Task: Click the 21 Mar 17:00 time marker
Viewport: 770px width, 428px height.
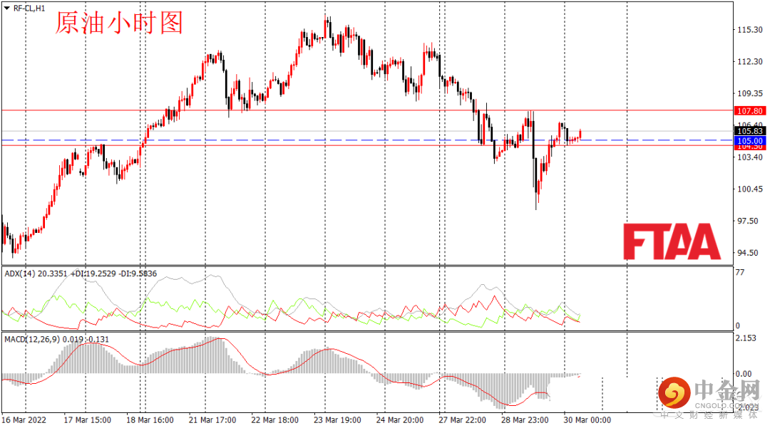Action: (x=212, y=420)
